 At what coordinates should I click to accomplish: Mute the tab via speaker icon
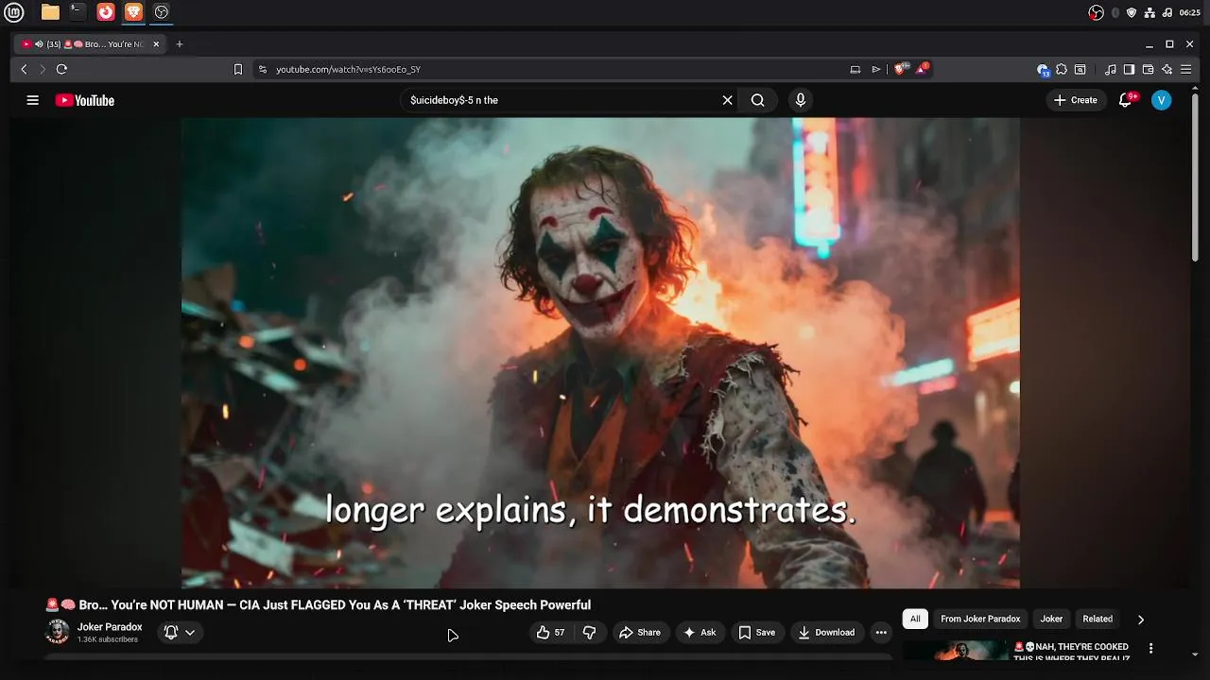point(39,43)
